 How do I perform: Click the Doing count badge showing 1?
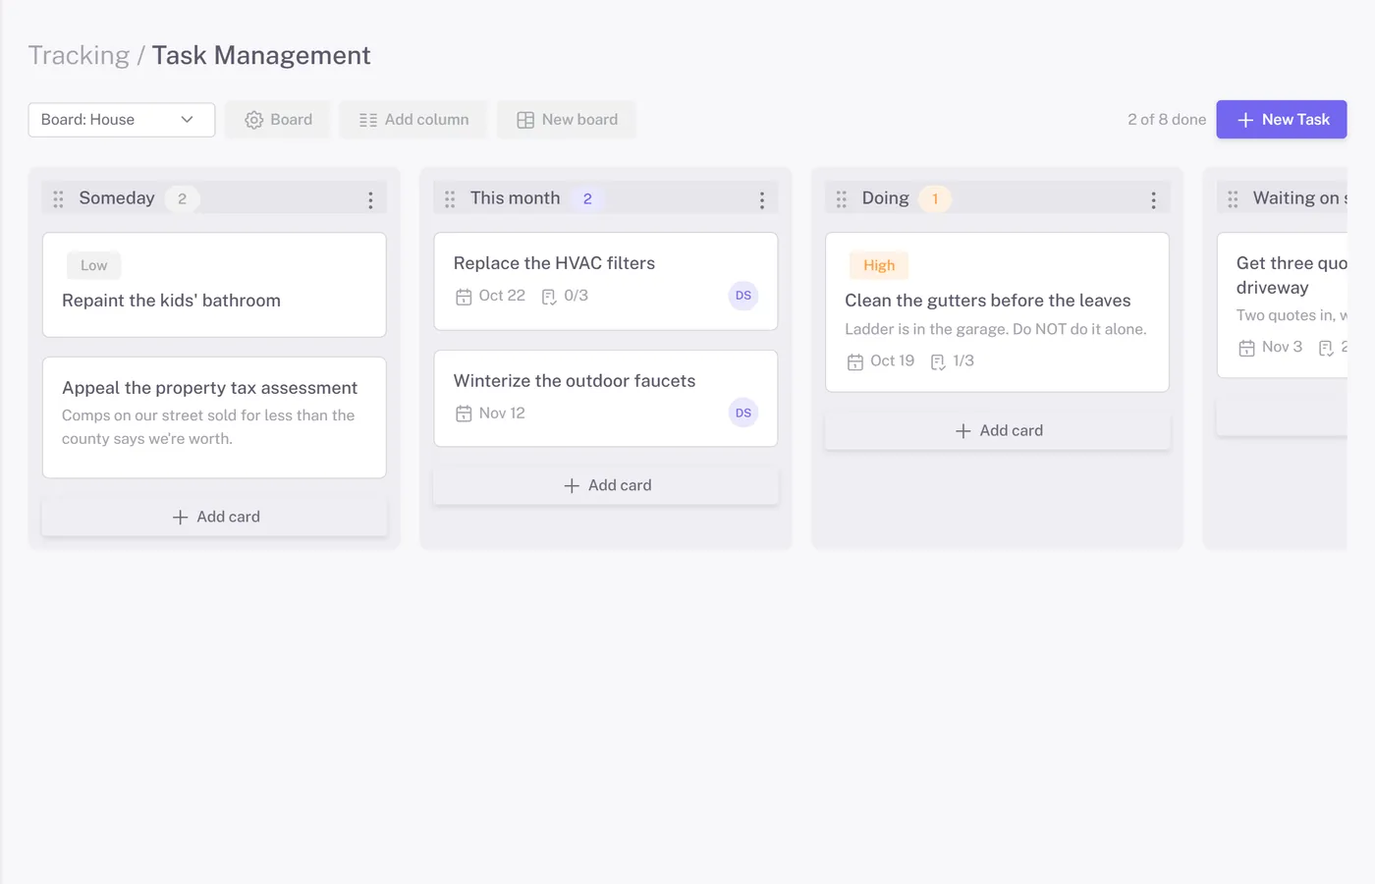935,198
